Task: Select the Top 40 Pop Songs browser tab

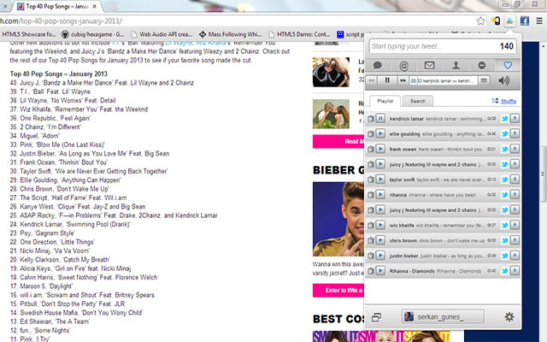Action: 56,6
